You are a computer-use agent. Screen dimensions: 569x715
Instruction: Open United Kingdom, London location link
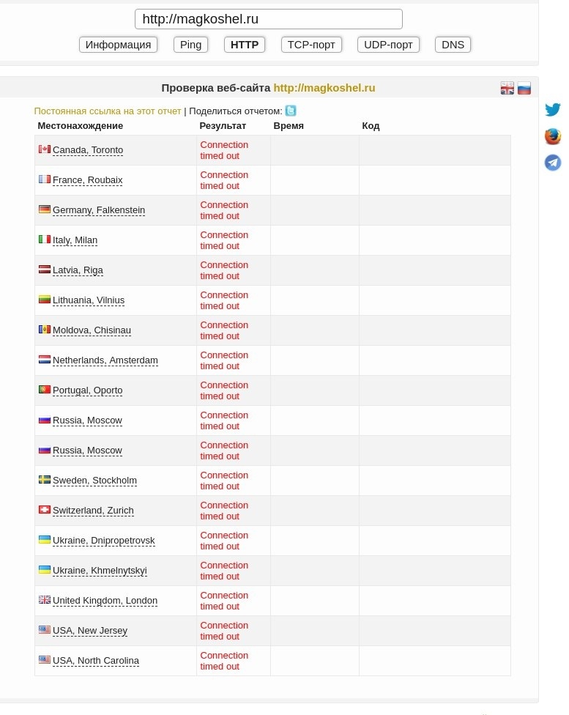(x=105, y=601)
